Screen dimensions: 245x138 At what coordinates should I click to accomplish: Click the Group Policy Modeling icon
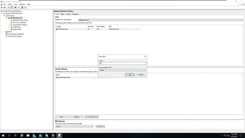7,34
